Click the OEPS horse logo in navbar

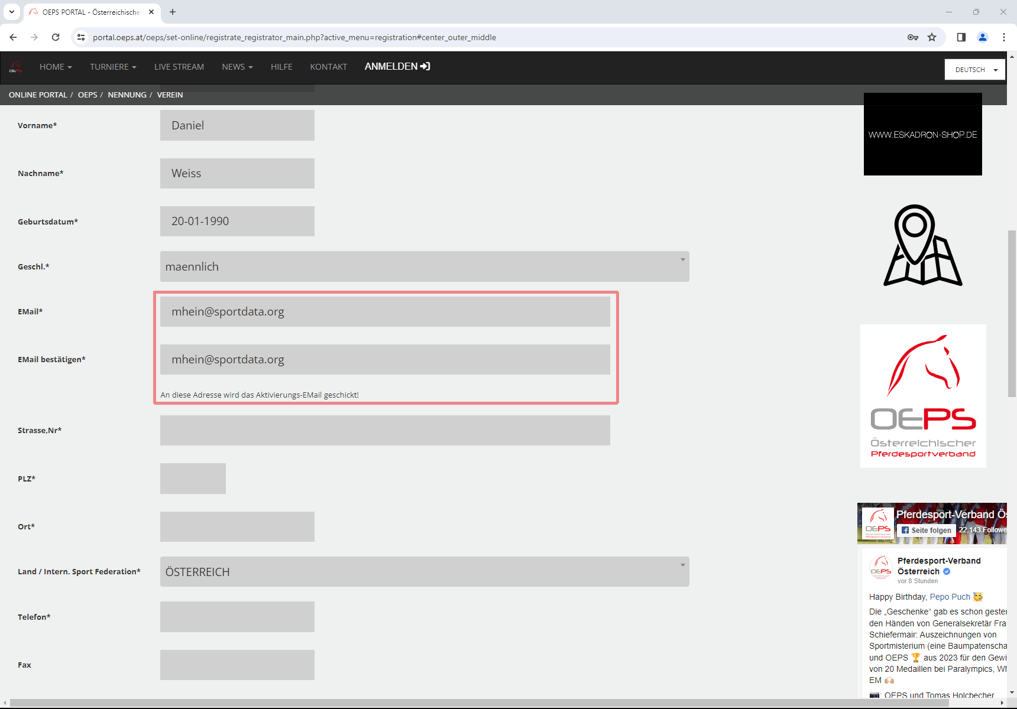(16, 67)
